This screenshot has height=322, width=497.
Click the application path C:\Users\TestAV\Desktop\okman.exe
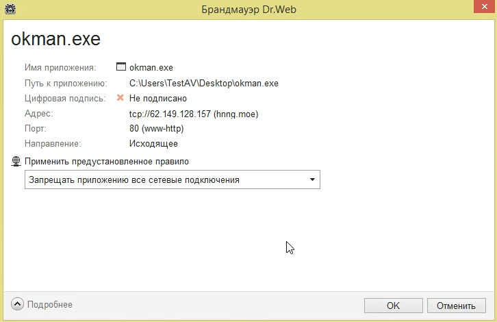[203, 83]
